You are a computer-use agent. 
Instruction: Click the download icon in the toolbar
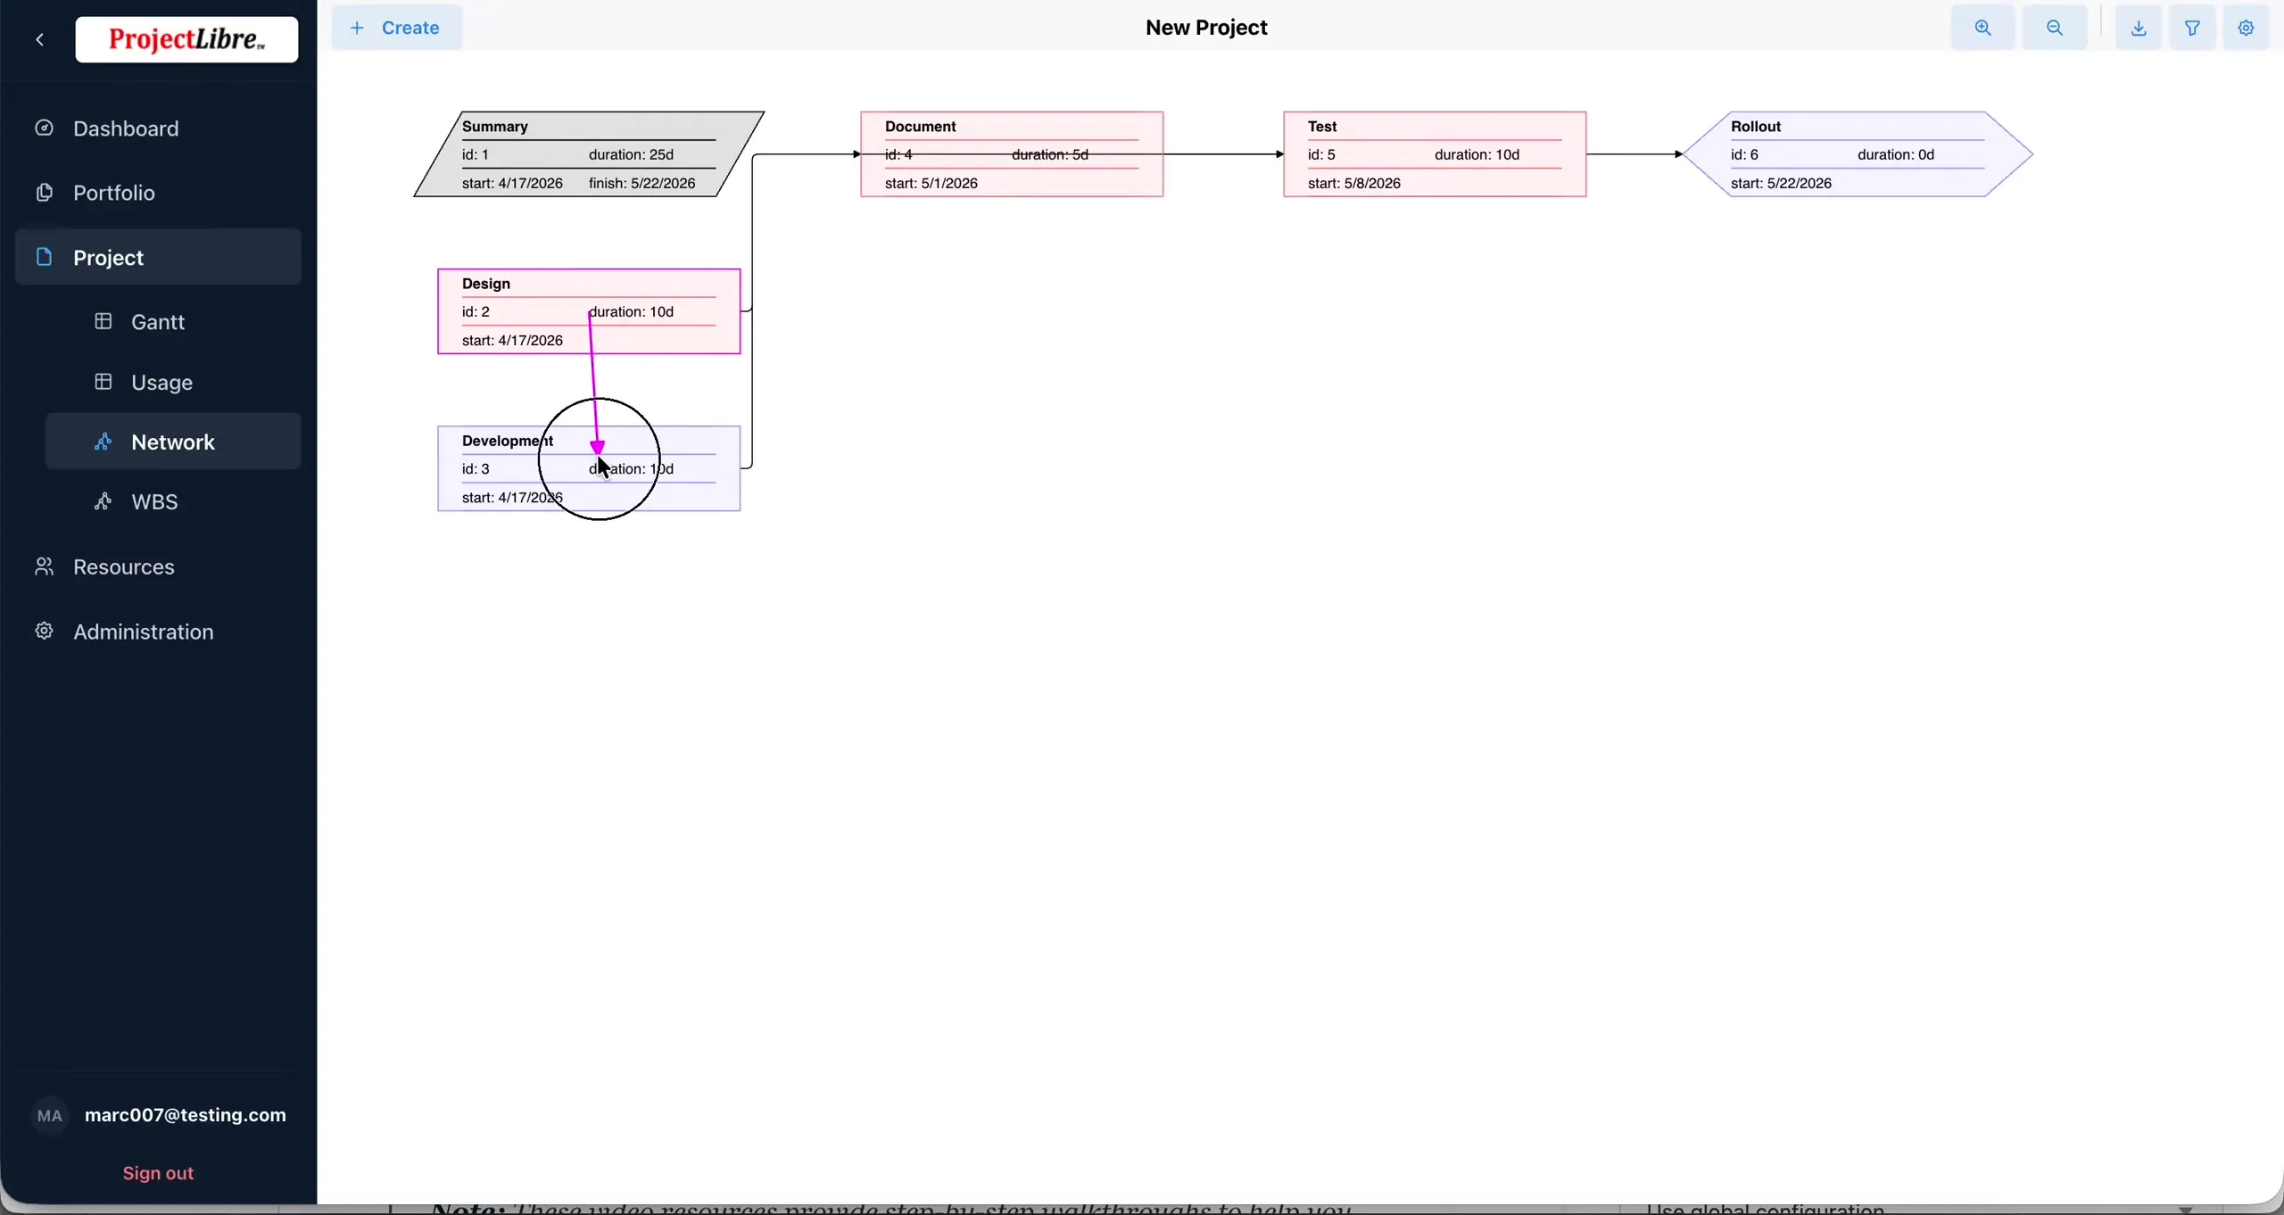tap(2139, 28)
